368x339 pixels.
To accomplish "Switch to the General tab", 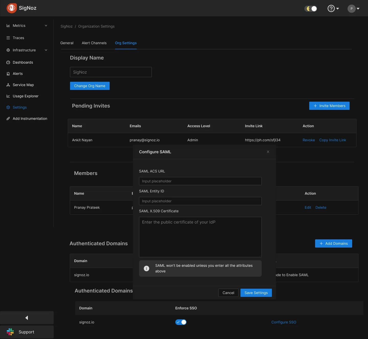I will (67, 43).
